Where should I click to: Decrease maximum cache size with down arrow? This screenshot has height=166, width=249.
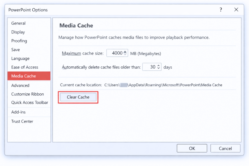[125, 55]
